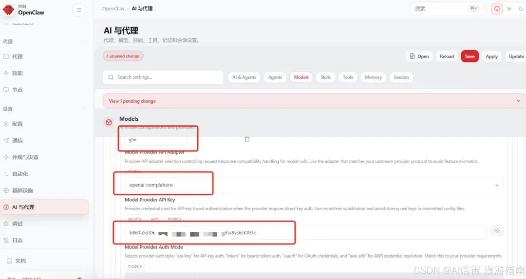This screenshot has width=526, height=279.
Task: Focus the Search settings input field
Action: click(163, 77)
